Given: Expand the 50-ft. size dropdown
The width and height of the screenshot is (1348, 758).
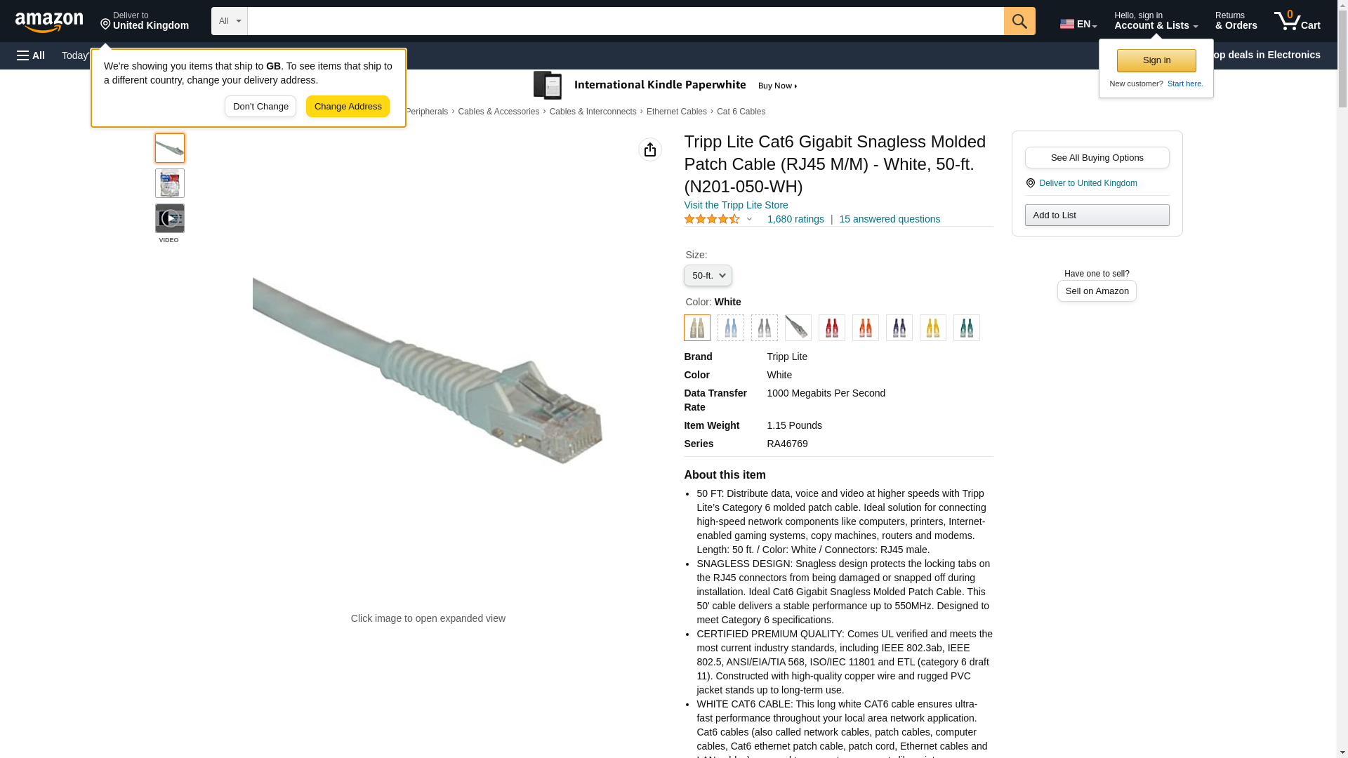Looking at the screenshot, I should [708, 276].
